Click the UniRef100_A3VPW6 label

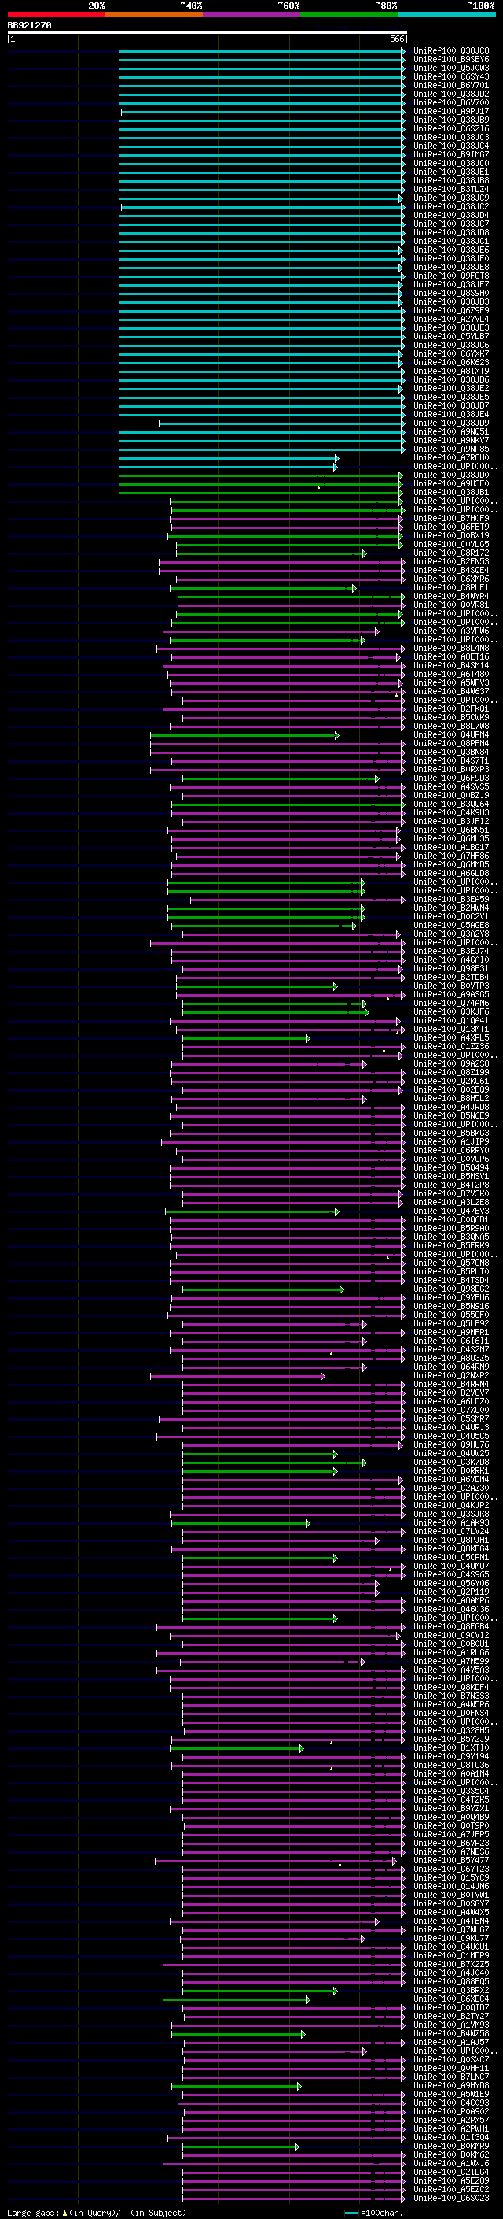(x=450, y=631)
